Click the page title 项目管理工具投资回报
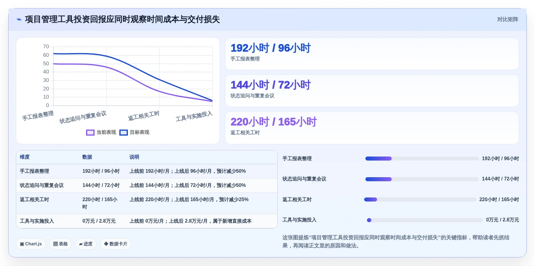535x266 pixels. pyautogui.click(x=122, y=19)
